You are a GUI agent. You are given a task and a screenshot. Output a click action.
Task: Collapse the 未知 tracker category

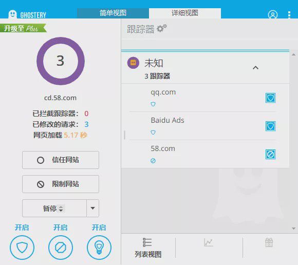(x=255, y=68)
